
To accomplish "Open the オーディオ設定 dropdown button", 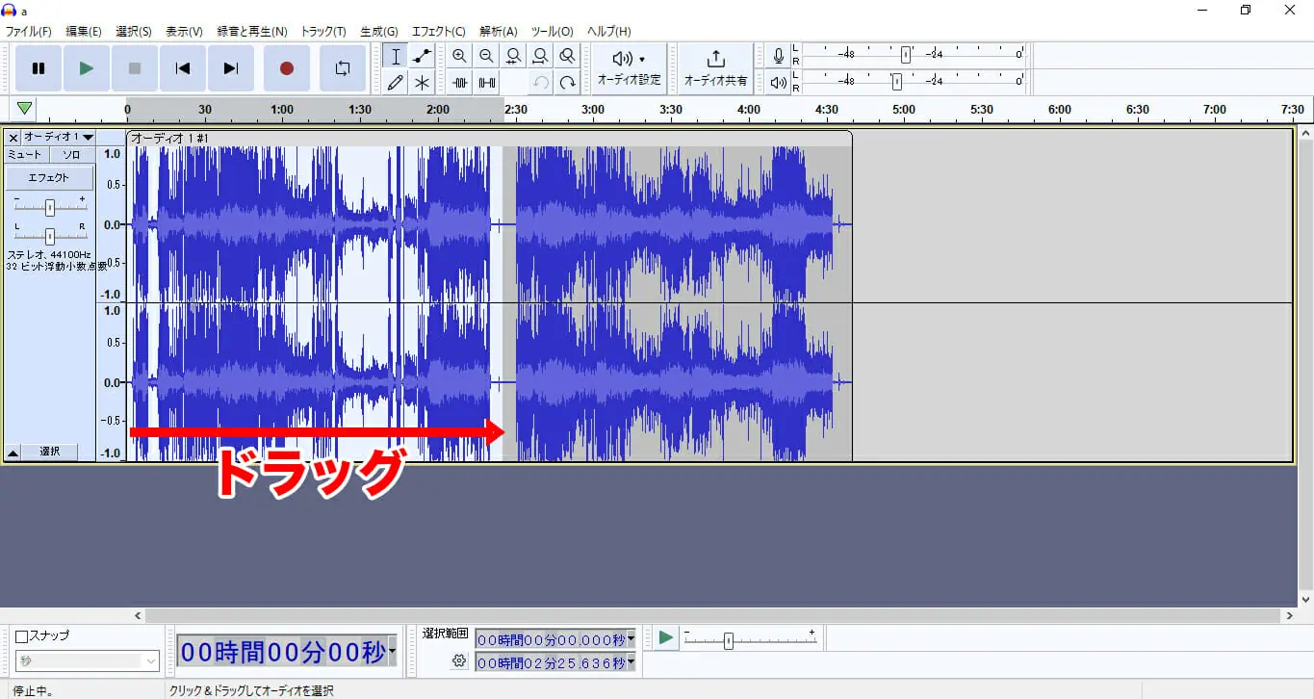I will click(630, 68).
